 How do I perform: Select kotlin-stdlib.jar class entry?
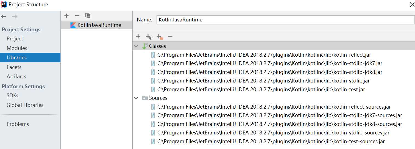(x=263, y=81)
